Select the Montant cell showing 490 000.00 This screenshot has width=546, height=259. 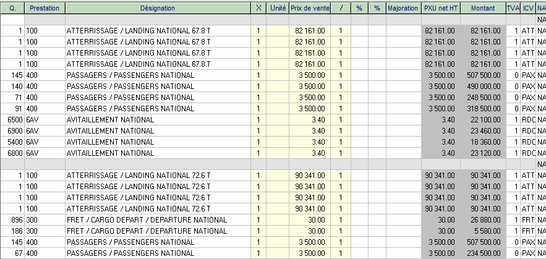[x=482, y=86]
